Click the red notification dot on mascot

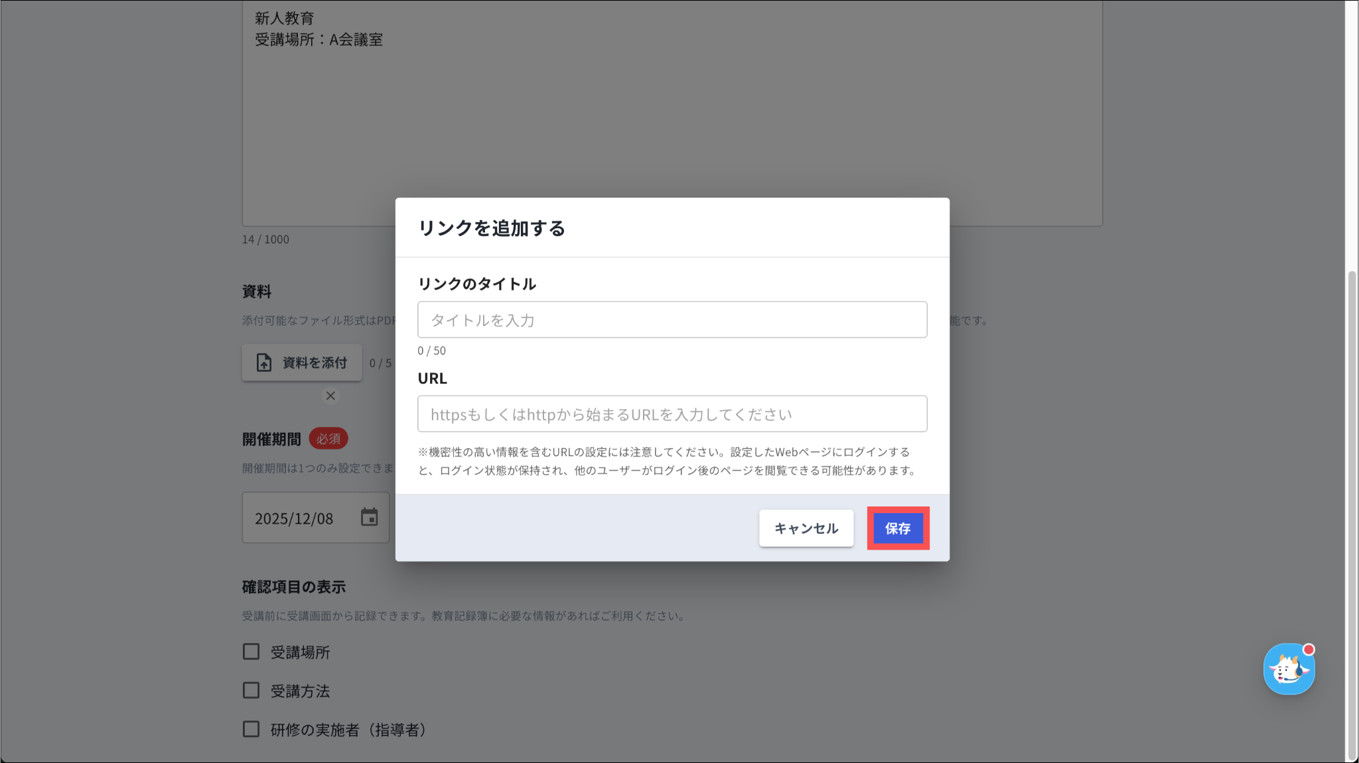point(1309,650)
